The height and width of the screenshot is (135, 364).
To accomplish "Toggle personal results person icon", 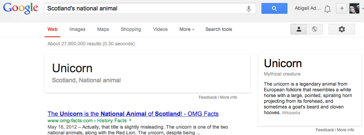I will coord(299,30).
